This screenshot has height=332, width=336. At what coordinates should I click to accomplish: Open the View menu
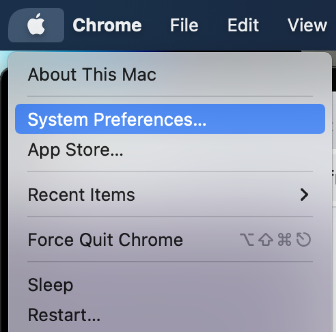coord(307,25)
